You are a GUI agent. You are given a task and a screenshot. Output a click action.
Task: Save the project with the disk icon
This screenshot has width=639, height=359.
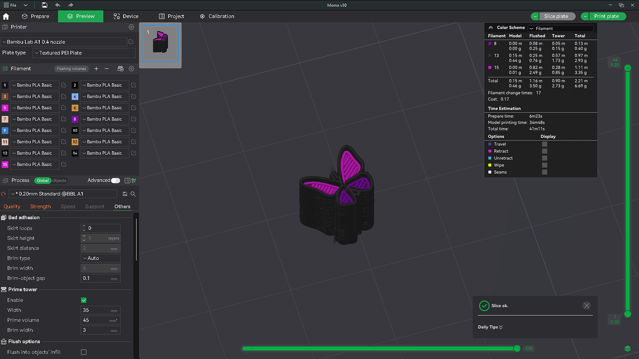(x=44, y=5)
